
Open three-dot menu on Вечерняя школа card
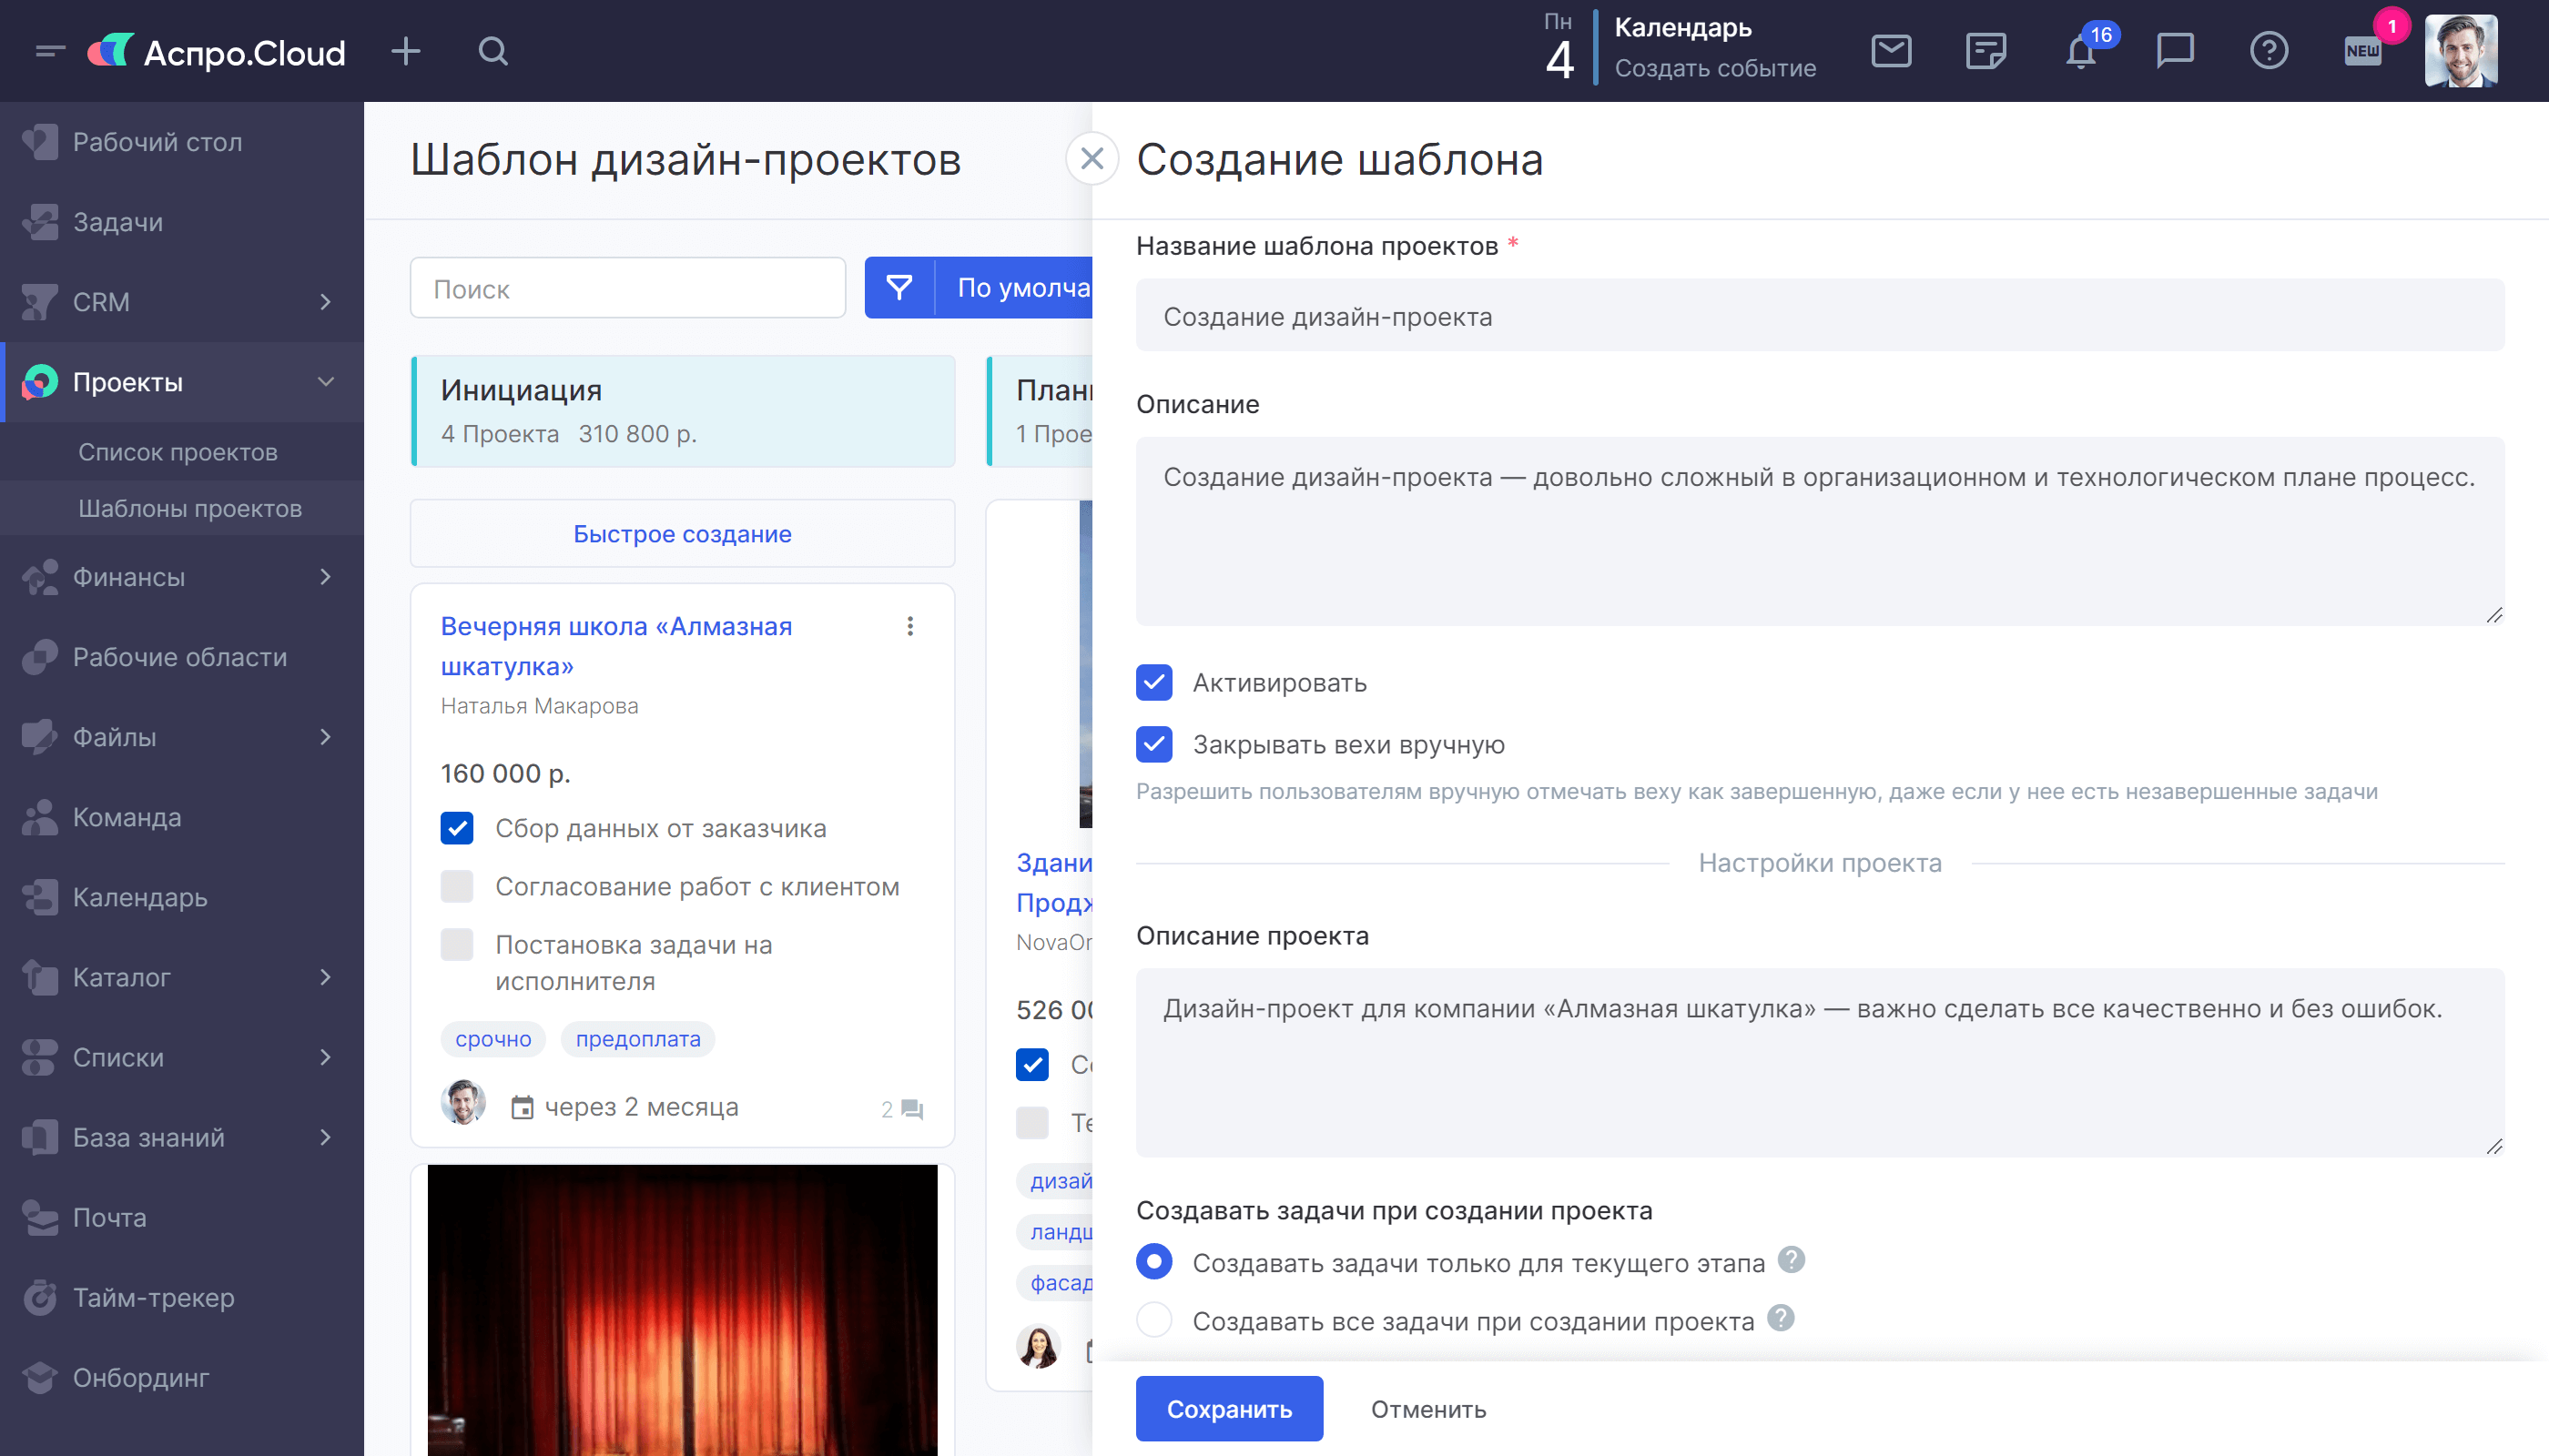tap(909, 626)
